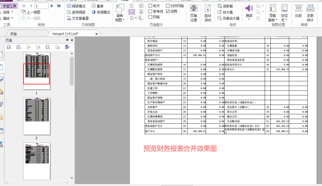322x186 pixels.
Task: Choose the 仿真放大镜 loupe tool
Action: pos(228,19)
